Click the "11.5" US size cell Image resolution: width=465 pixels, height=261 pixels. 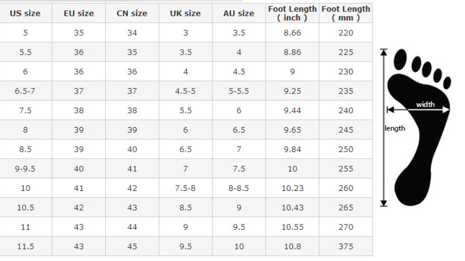coord(25,247)
